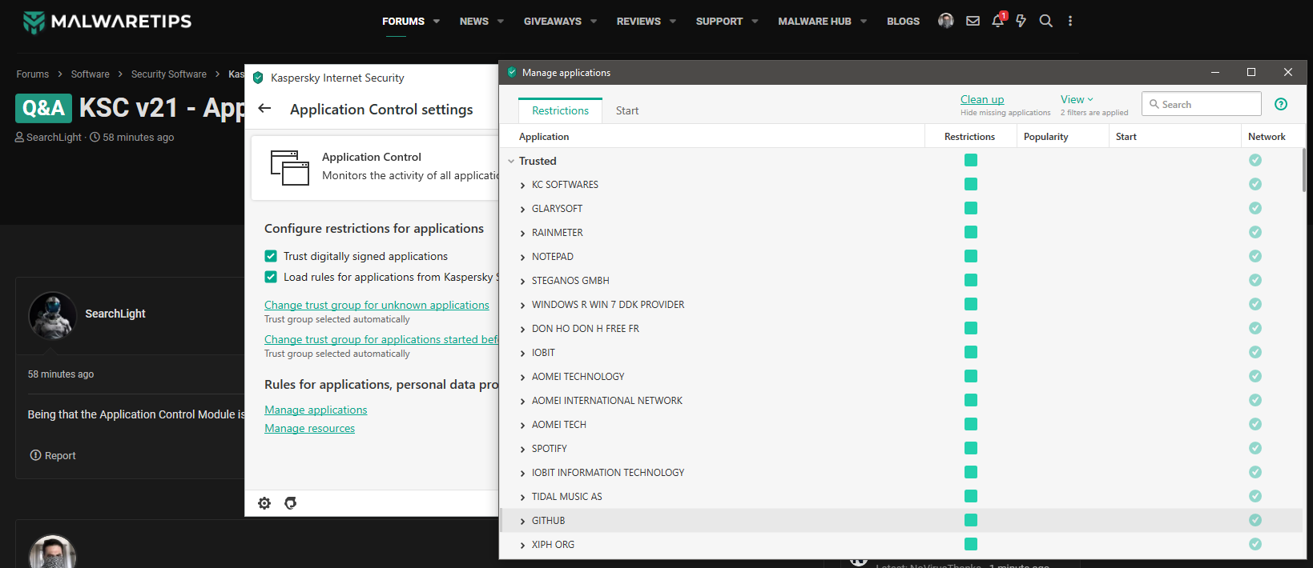Open the Manage resources link

point(309,428)
